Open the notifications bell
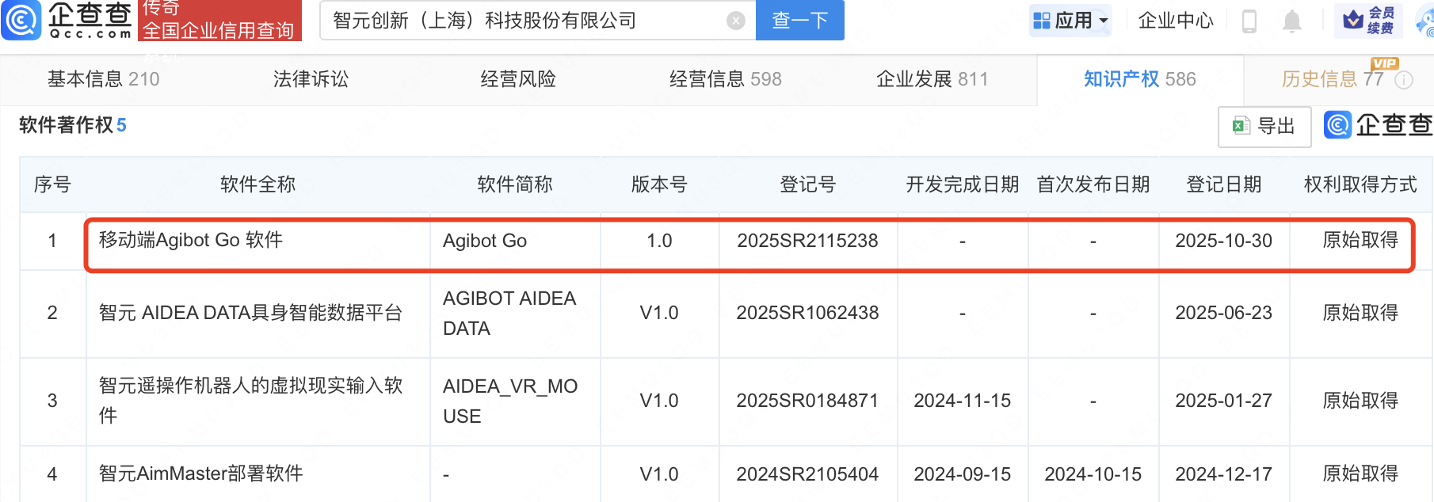The height and width of the screenshot is (502, 1434). pos(1292,21)
